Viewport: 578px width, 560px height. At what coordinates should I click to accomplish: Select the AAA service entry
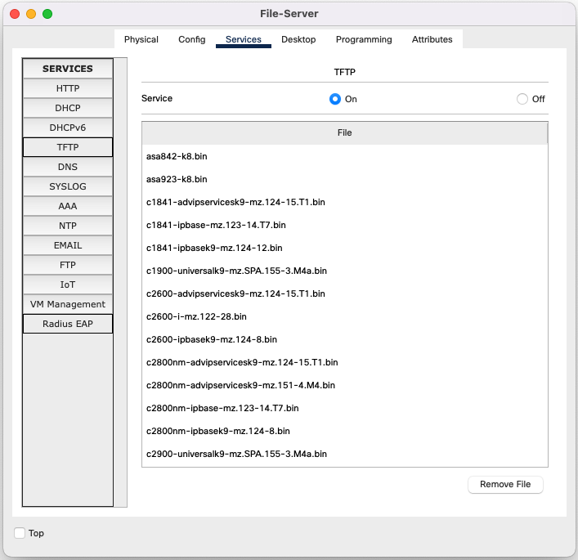pos(68,206)
